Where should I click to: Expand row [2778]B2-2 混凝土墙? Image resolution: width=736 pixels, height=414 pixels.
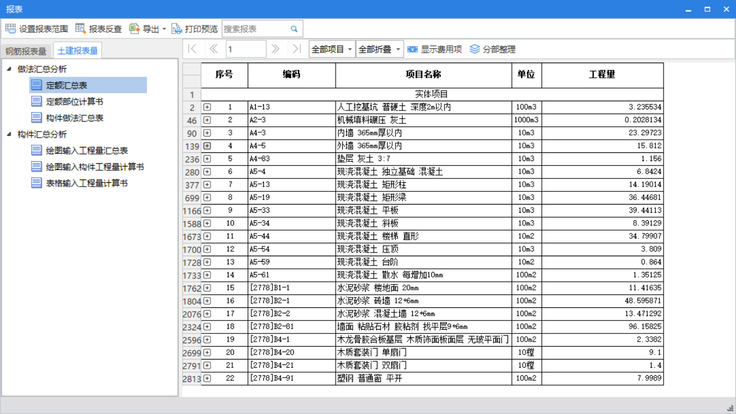tap(207, 314)
